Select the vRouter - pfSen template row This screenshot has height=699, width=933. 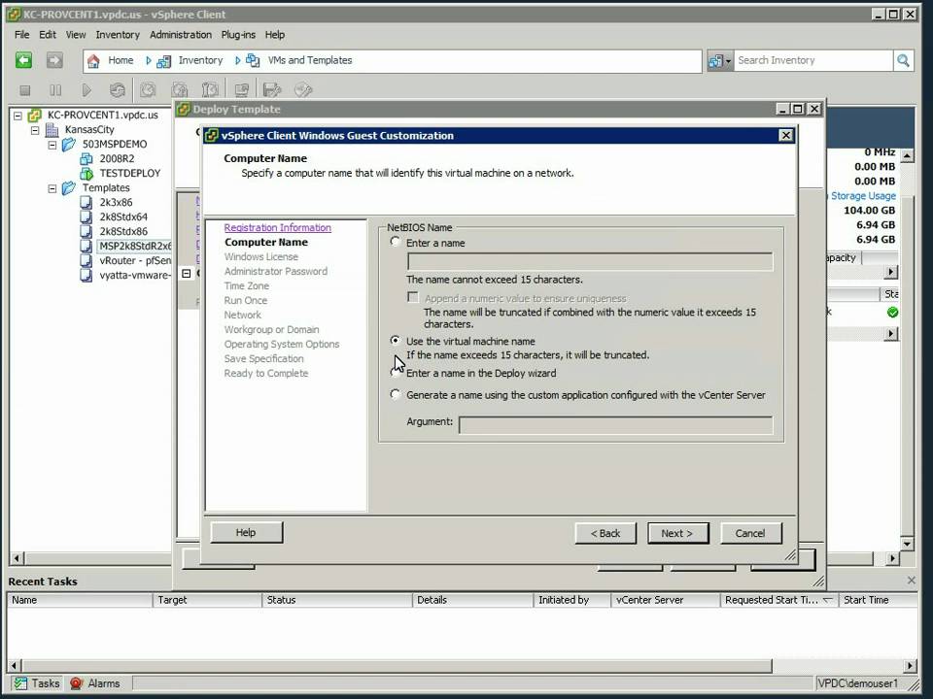(134, 260)
